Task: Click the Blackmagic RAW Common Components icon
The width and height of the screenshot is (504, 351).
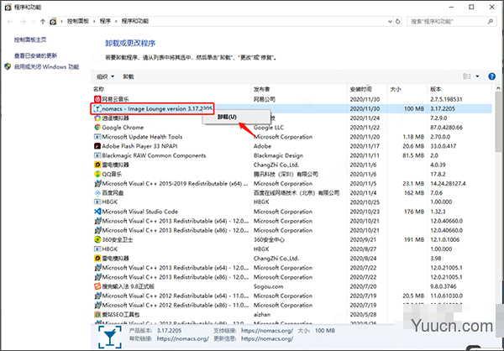Action: point(97,155)
